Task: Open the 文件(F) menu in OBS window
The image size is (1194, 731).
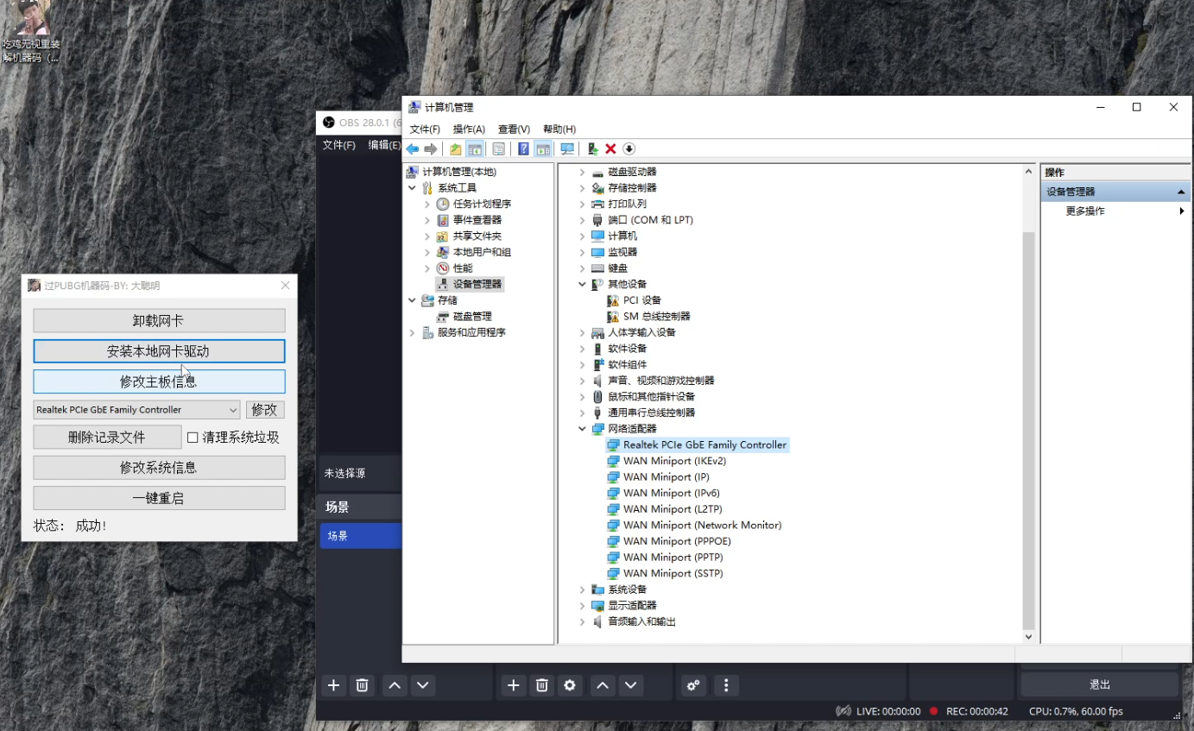Action: point(338,145)
